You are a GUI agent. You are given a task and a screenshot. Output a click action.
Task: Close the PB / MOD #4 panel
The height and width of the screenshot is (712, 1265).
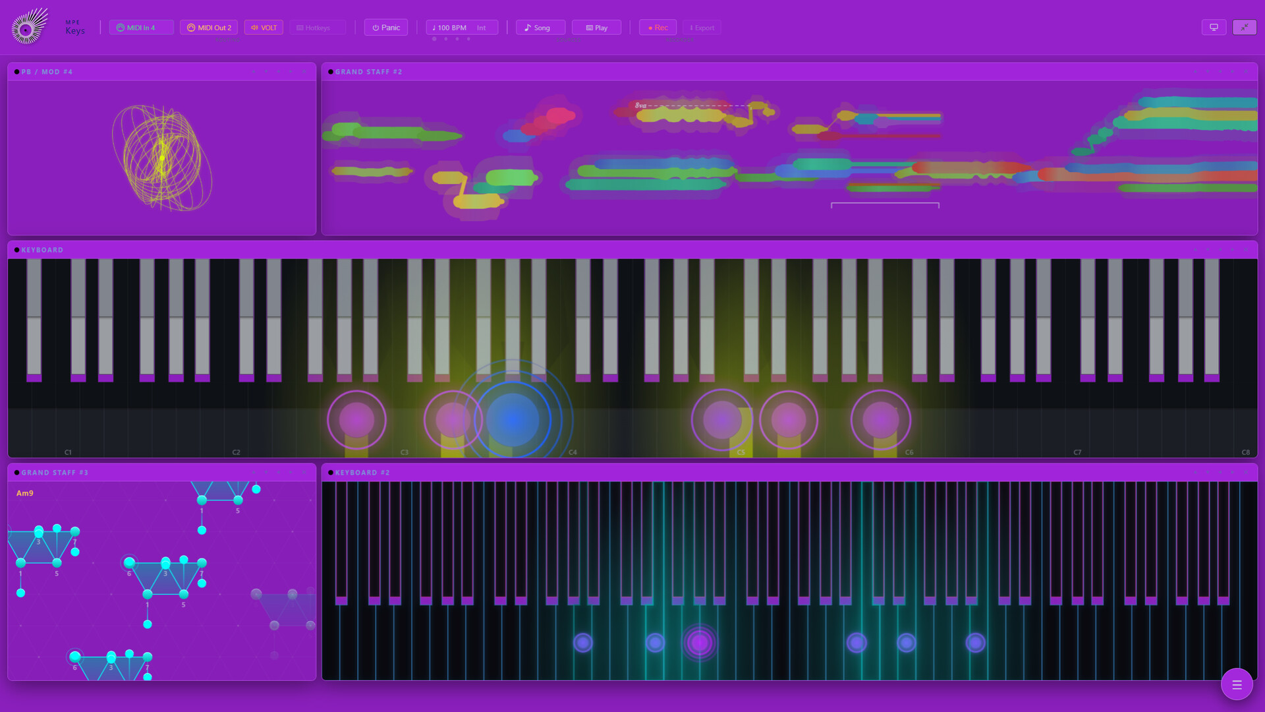[304, 71]
